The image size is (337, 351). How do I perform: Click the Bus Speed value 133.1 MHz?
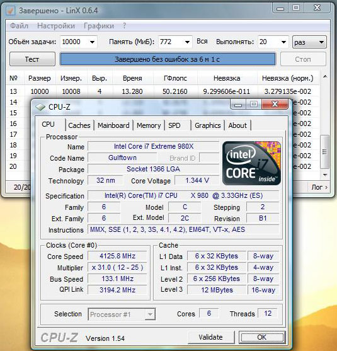pos(117,279)
